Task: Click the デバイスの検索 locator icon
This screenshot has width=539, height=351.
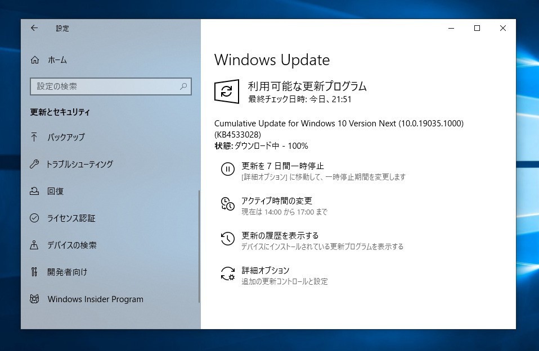Action: (x=34, y=245)
